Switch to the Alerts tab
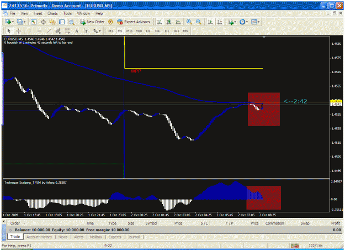Viewport: 345px width, 250px height. [79, 237]
